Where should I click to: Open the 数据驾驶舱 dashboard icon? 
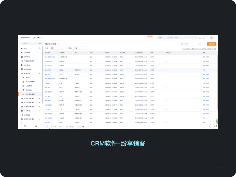[x=22, y=69]
